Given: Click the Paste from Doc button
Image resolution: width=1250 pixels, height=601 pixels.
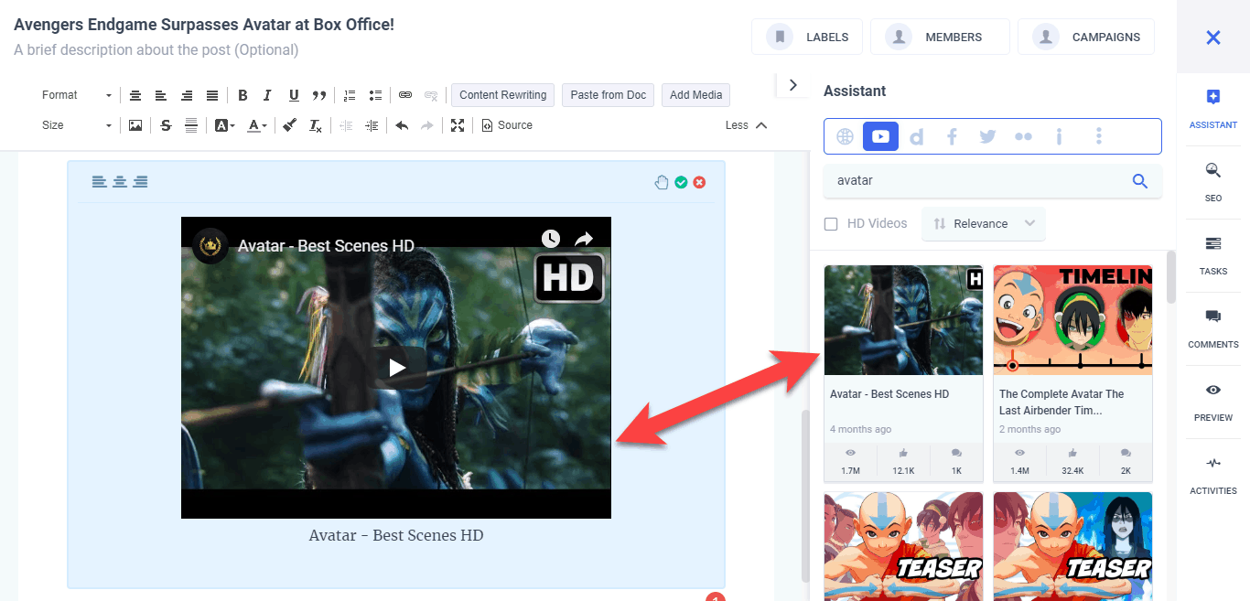Looking at the screenshot, I should [x=609, y=95].
